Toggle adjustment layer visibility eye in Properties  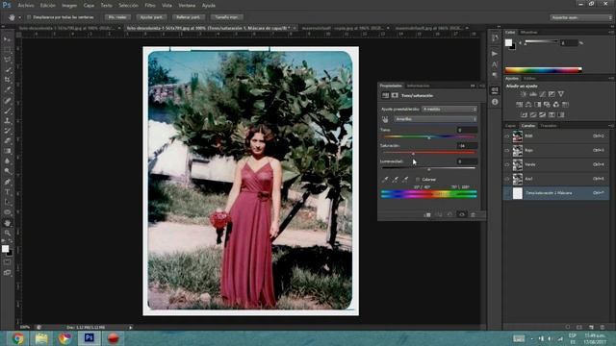click(462, 214)
